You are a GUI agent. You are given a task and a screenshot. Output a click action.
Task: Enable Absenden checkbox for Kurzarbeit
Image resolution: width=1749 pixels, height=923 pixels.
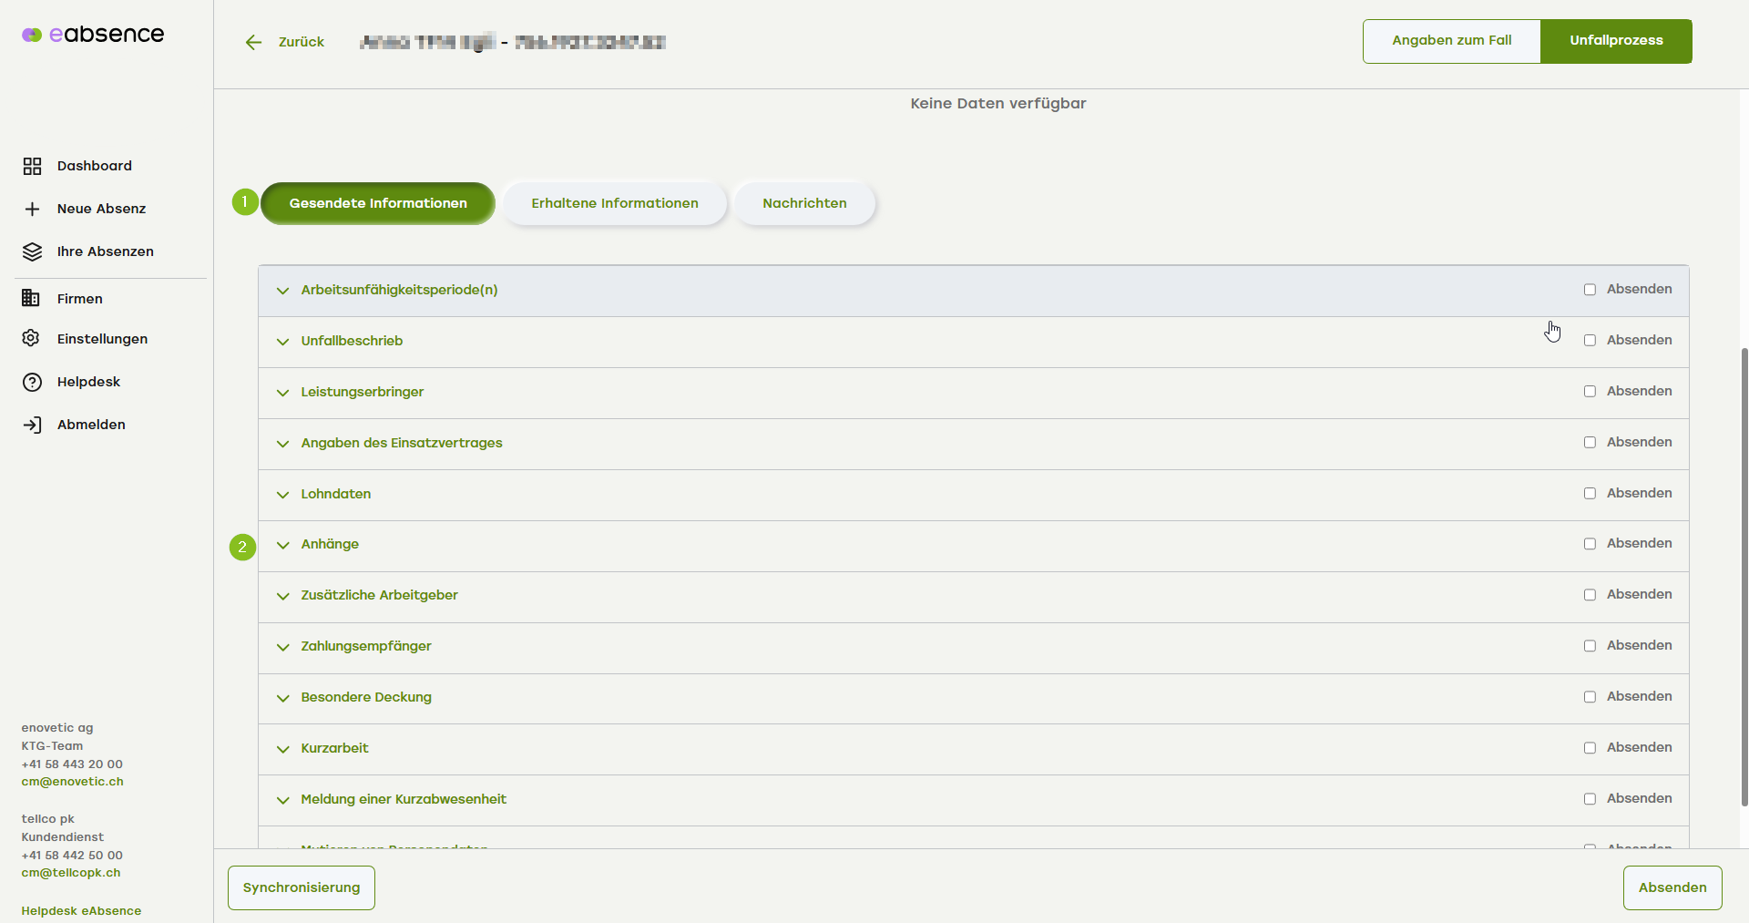1590,748
